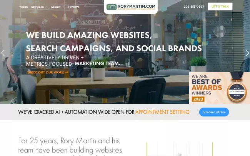250x156 pixels.
Task: Click the RoryMartin.com rm logo icon
Action: pos(112,7)
